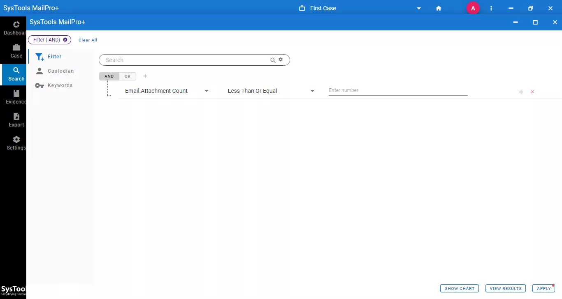Switch condition group to AND
The image size is (562, 299).
click(x=109, y=76)
